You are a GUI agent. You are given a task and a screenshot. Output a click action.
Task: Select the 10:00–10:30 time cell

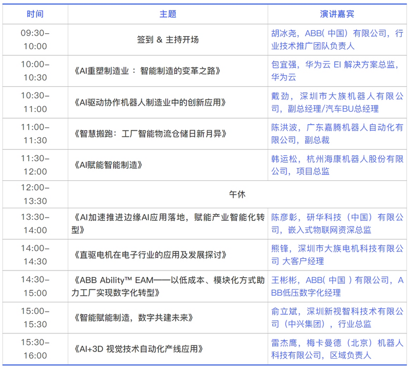coord(35,71)
